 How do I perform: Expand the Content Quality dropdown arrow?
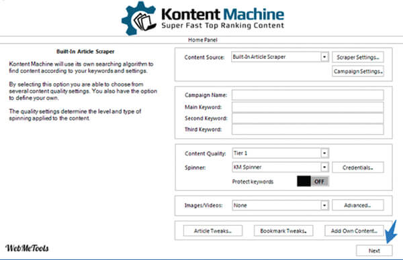point(324,153)
